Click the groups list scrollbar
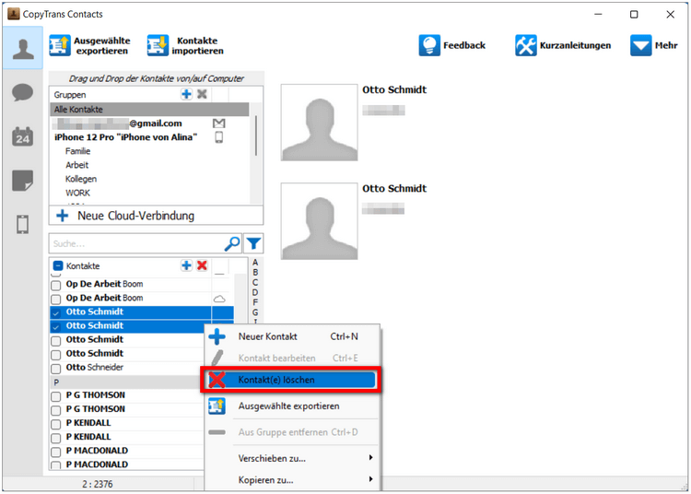This screenshot has height=494, width=691. tap(256, 135)
